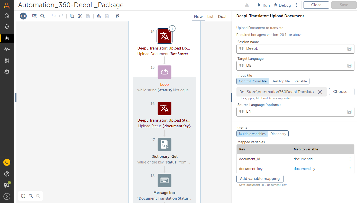
Task: Select Variable as input file type
Action: (300, 81)
